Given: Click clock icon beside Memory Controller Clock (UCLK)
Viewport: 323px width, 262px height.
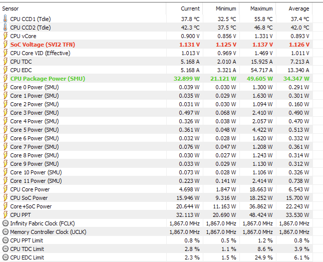Looking at the screenshot, I should [x=6, y=232].
